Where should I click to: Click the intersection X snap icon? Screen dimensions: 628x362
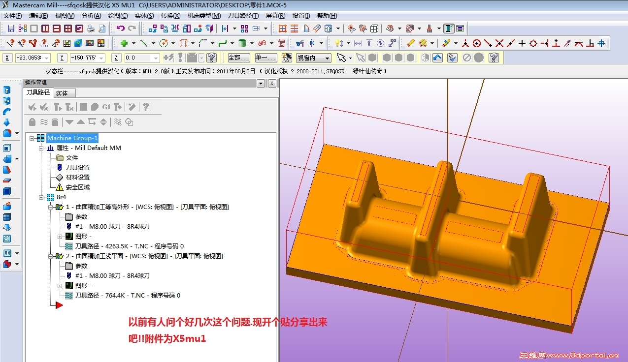pos(499,43)
